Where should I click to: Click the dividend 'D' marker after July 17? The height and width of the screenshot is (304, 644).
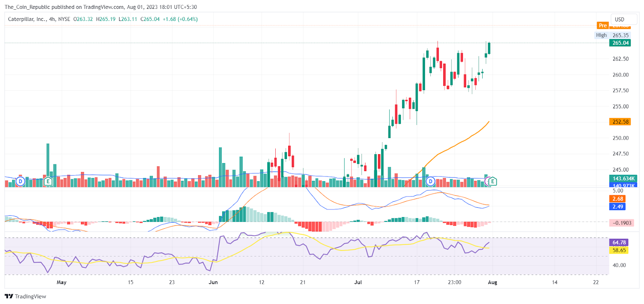pyautogui.click(x=431, y=181)
